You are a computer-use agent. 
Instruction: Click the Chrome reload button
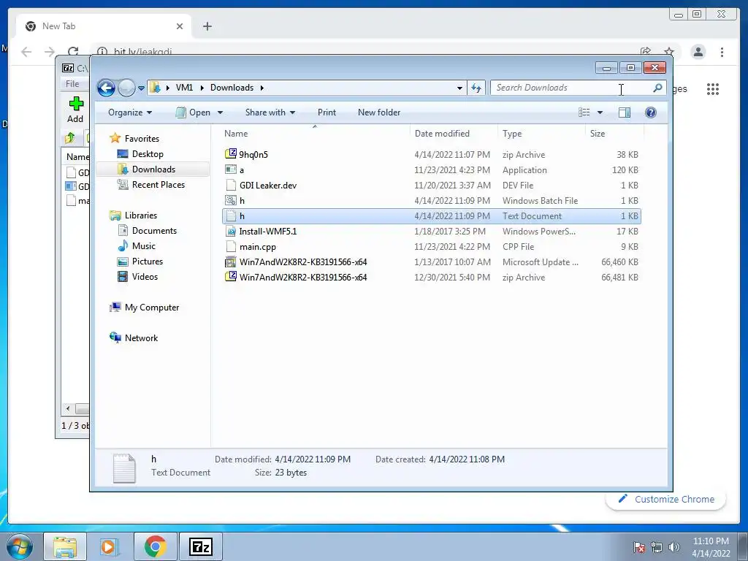[73, 52]
